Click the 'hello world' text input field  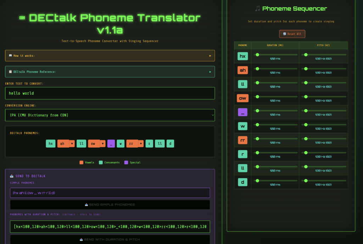(110, 93)
